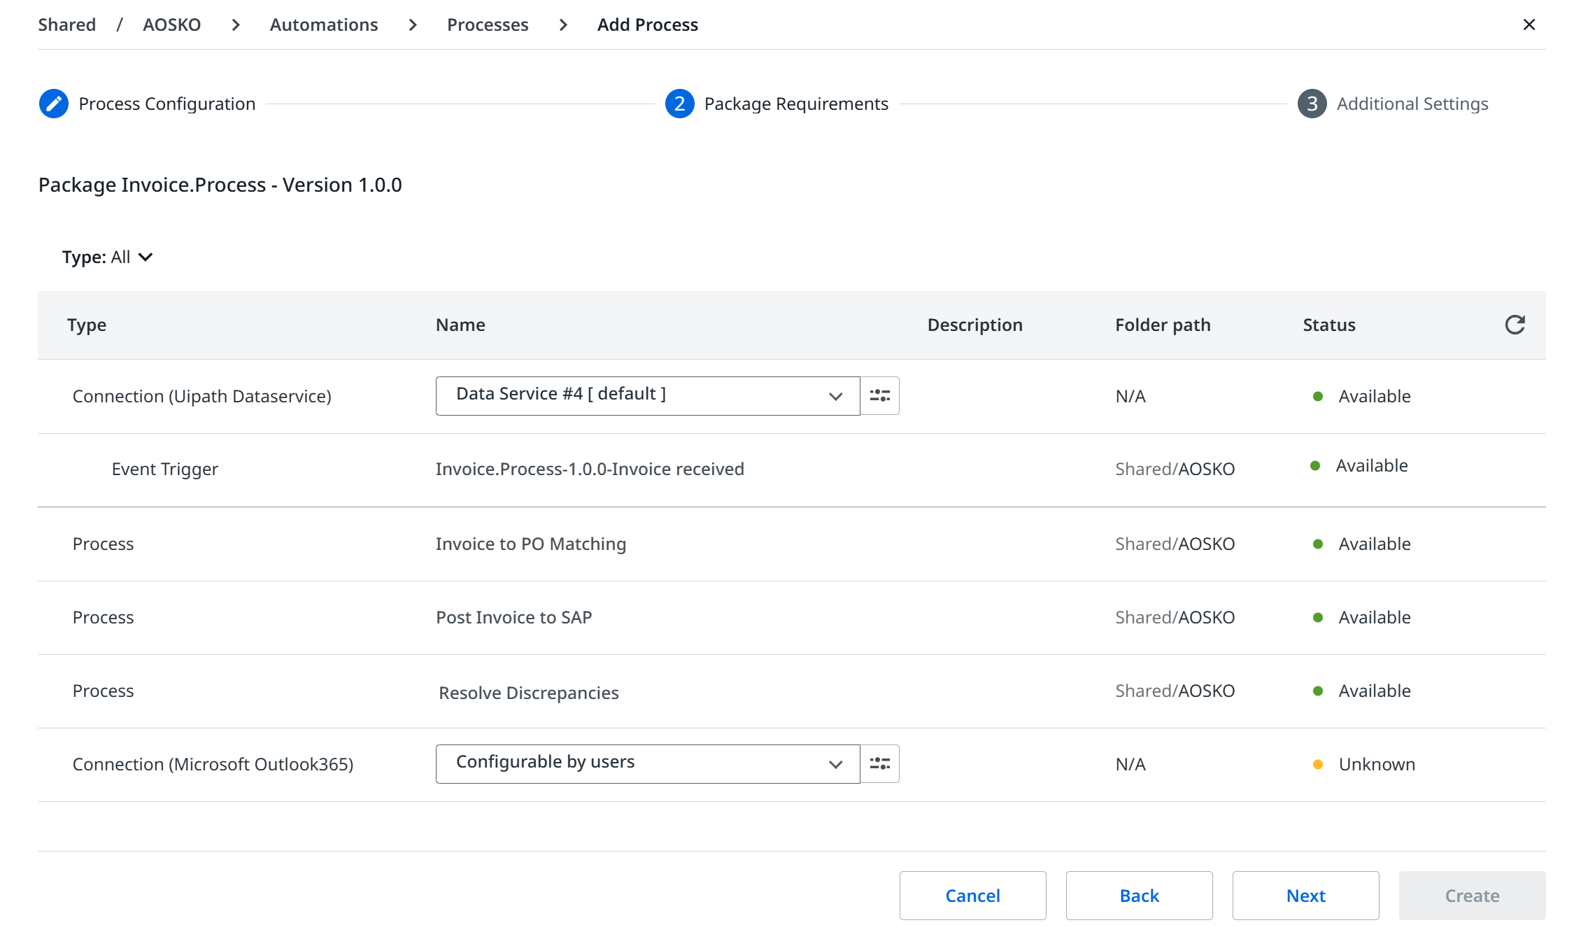Screen dimensions: 1574x946
Task: Select step 3 Additional Settings circle
Action: [1312, 104]
